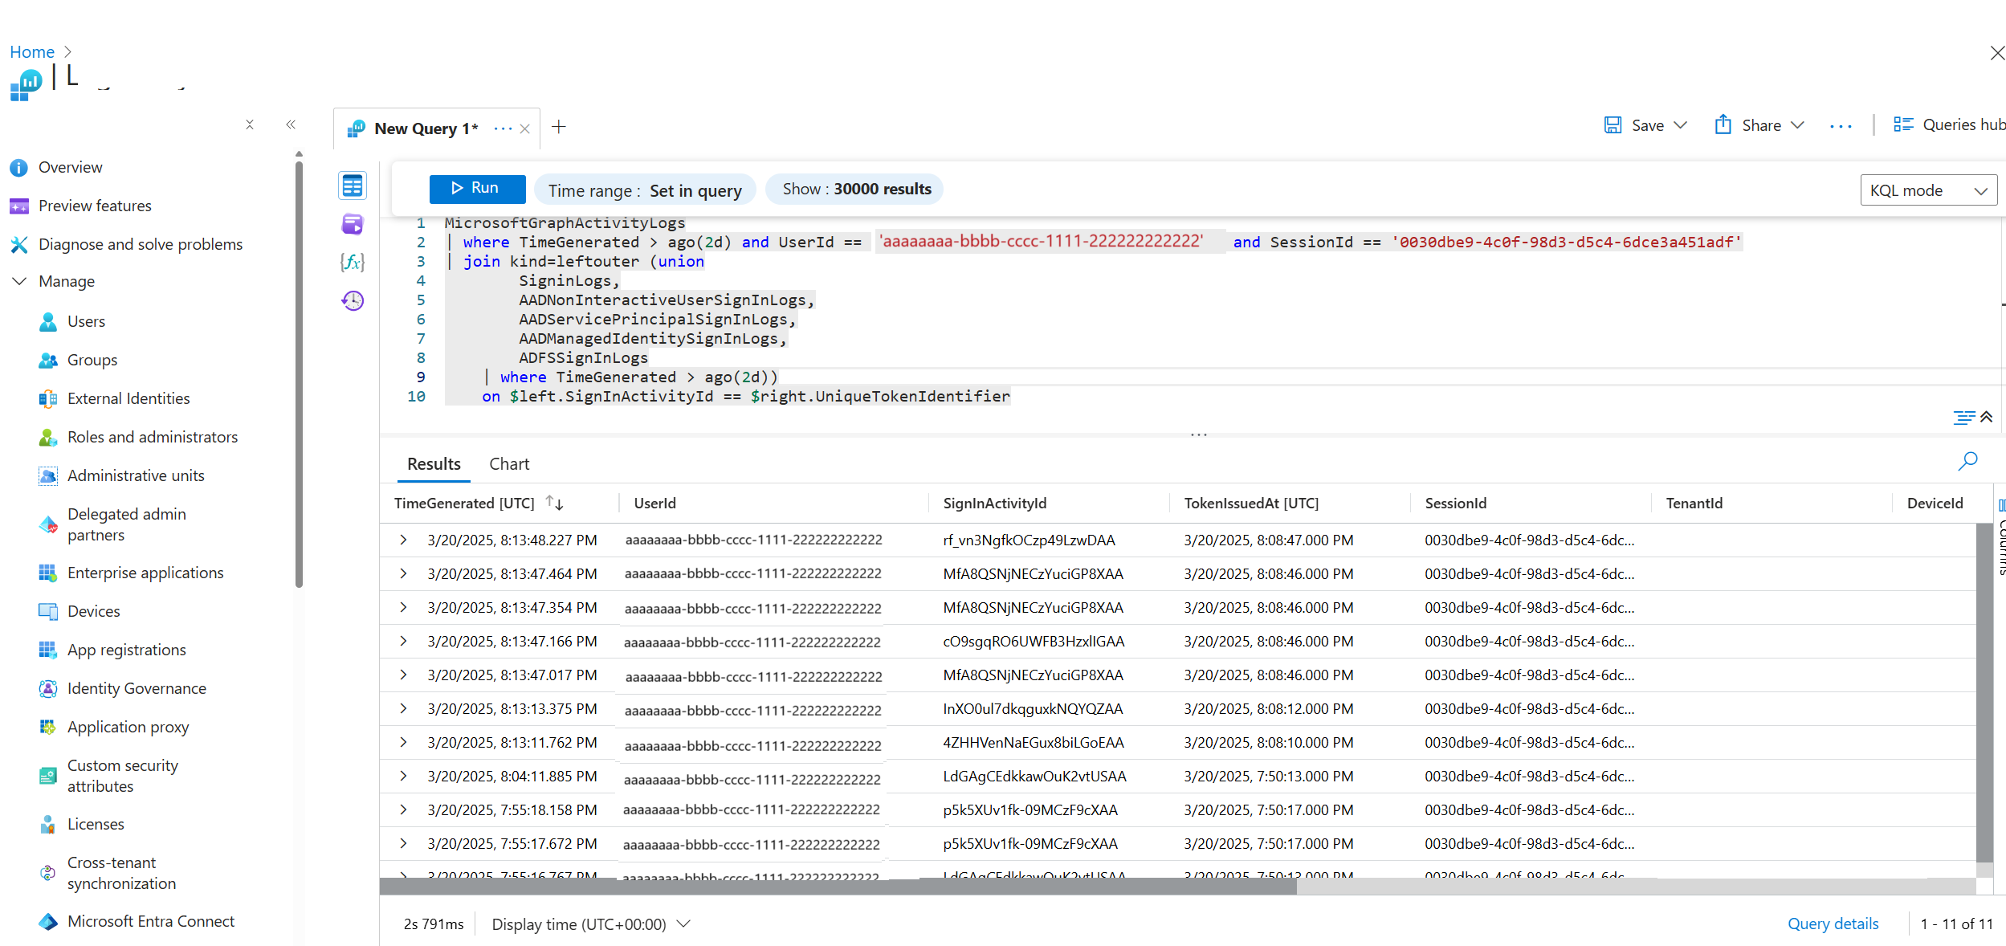
Task: Open the Query history clock icon
Action: (352, 300)
